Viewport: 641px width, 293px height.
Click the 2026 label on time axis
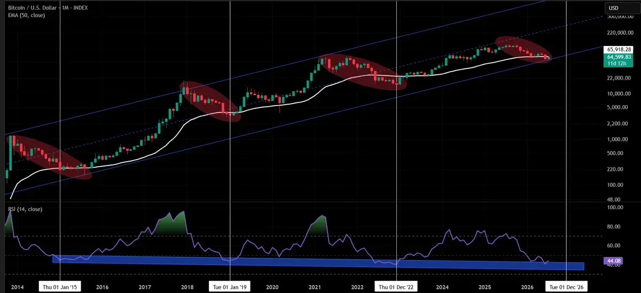tap(527, 287)
